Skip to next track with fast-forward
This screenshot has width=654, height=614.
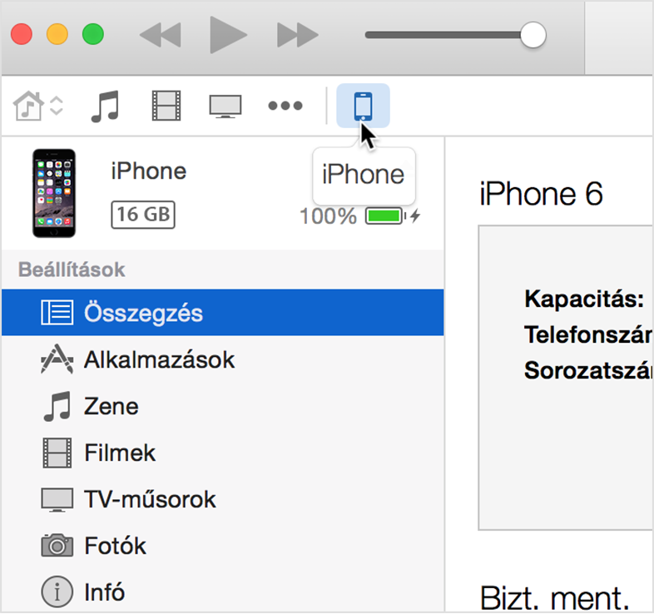click(x=297, y=35)
